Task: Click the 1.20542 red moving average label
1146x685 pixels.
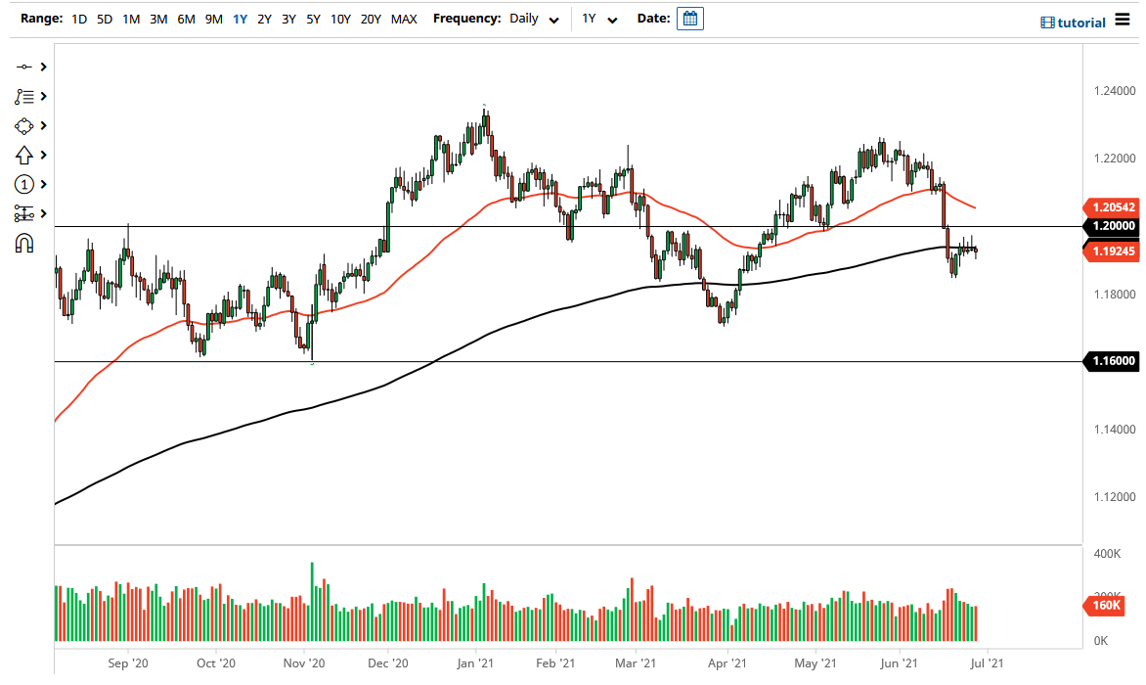Action: click(x=1112, y=207)
